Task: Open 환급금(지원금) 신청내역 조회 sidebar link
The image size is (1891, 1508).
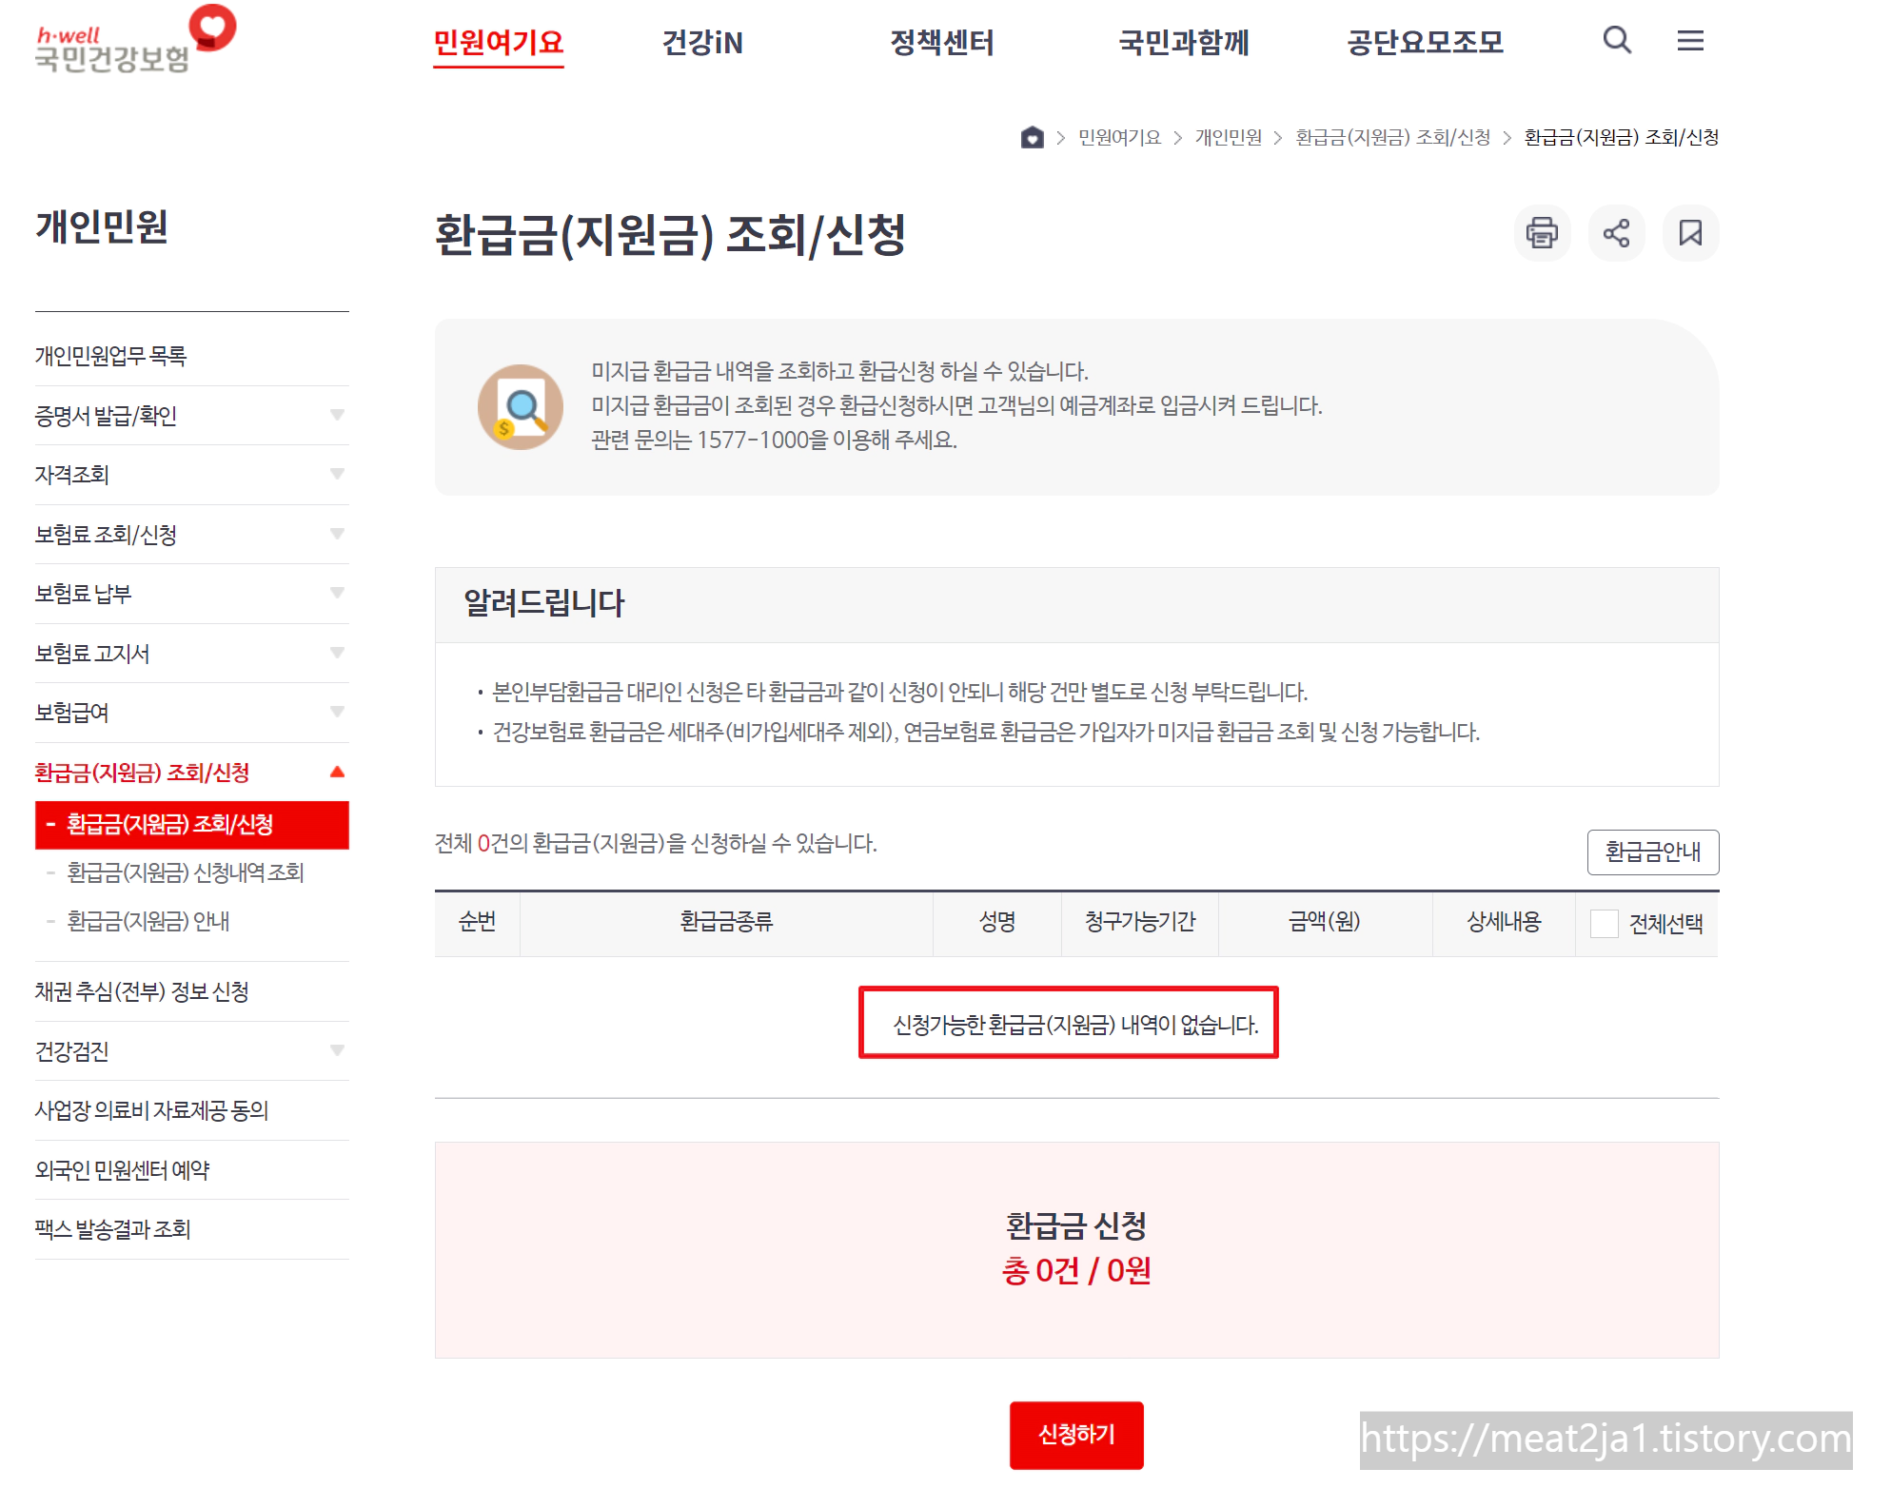Action: coord(186,872)
